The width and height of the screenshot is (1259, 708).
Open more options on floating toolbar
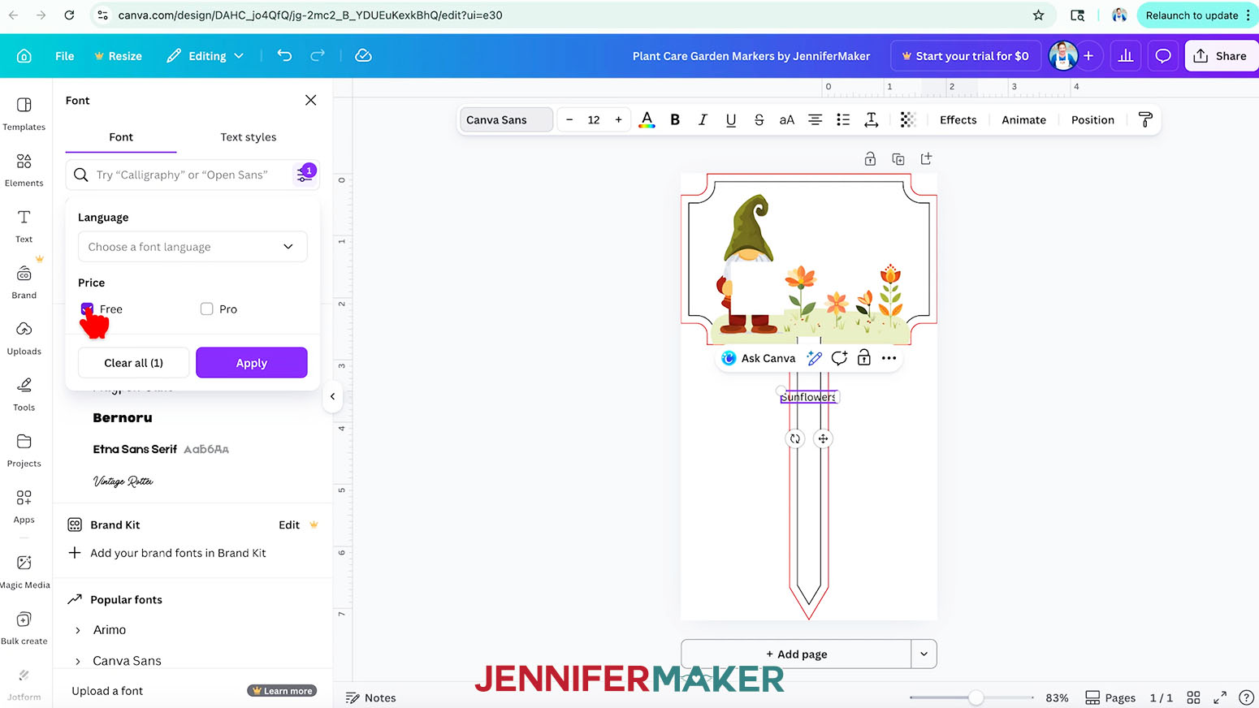[x=889, y=358]
